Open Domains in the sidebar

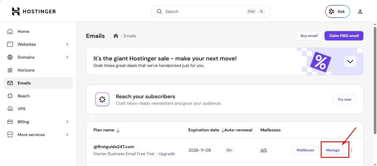pyautogui.click(x=38, y=57)
